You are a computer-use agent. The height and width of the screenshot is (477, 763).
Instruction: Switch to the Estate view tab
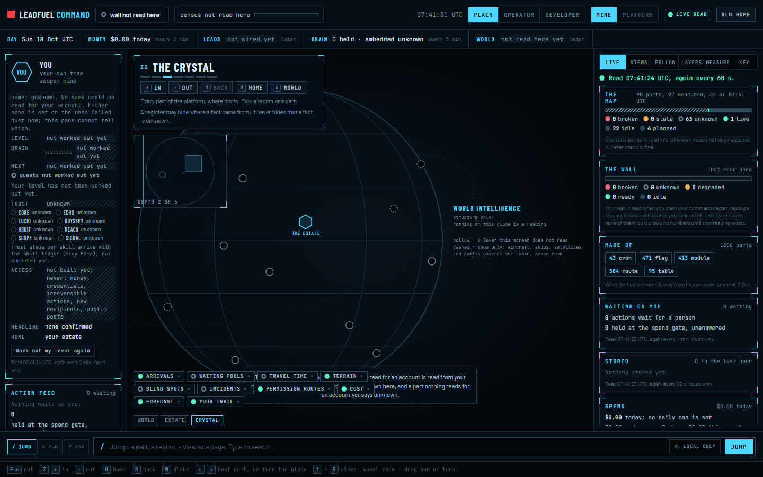[x=175, y=420]
